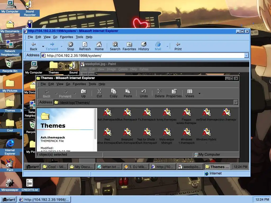The image size is (271, 203).
Task: Select the Peggys pastels themepack file
Action: pyautogui.click(x=187, y=116)
